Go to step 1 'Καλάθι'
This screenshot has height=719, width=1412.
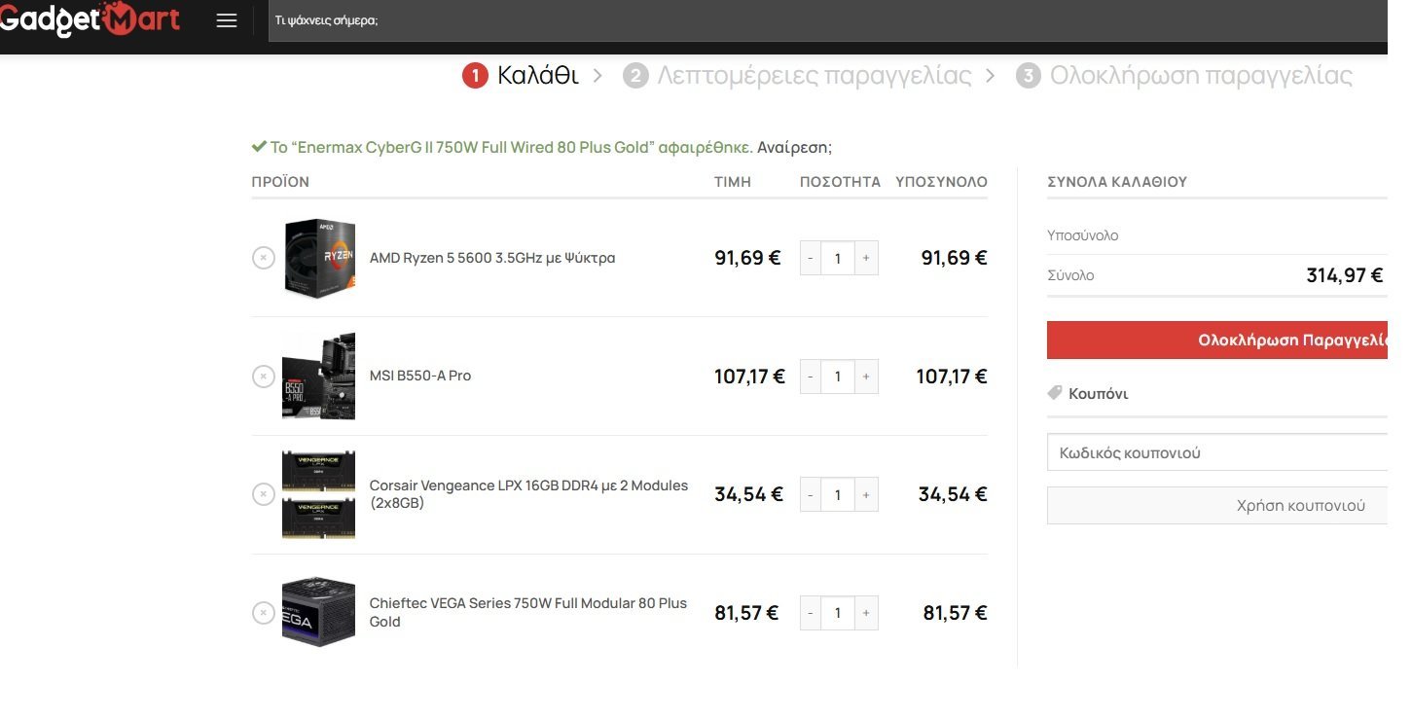click(521, 75)
